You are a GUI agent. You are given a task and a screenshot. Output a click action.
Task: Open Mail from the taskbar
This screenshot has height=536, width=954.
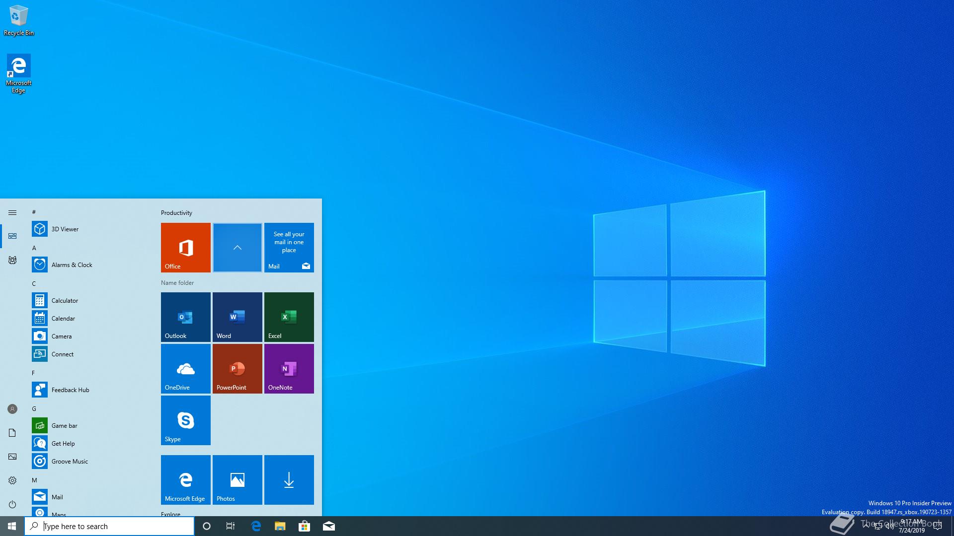click(329, 526)
